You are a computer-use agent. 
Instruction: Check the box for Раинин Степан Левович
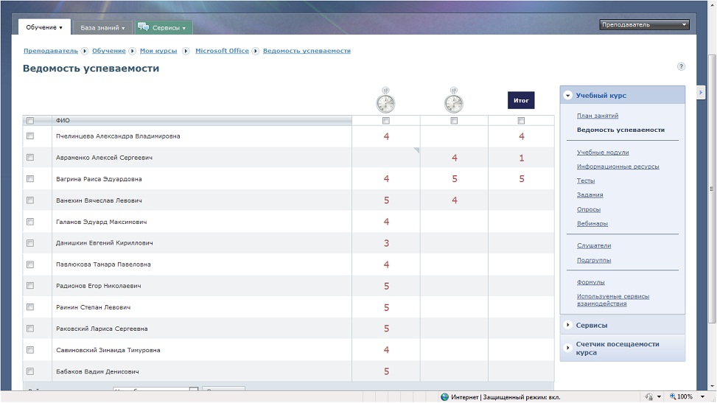click(30, 307)
